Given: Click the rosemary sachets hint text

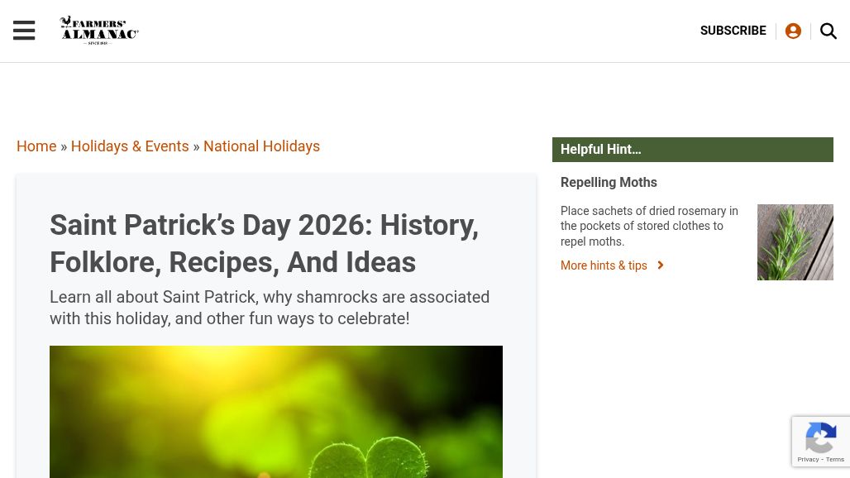Looking at the screenshot, I should point(649,226).
